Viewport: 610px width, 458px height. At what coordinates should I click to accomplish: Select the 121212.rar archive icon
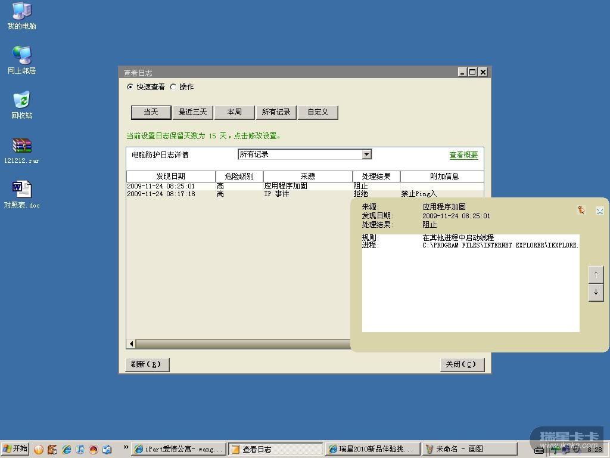22,150
